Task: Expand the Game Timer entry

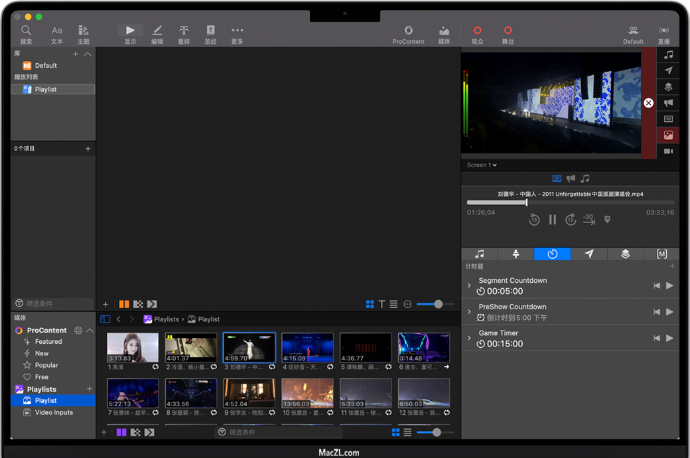Action: click(469, 339)
